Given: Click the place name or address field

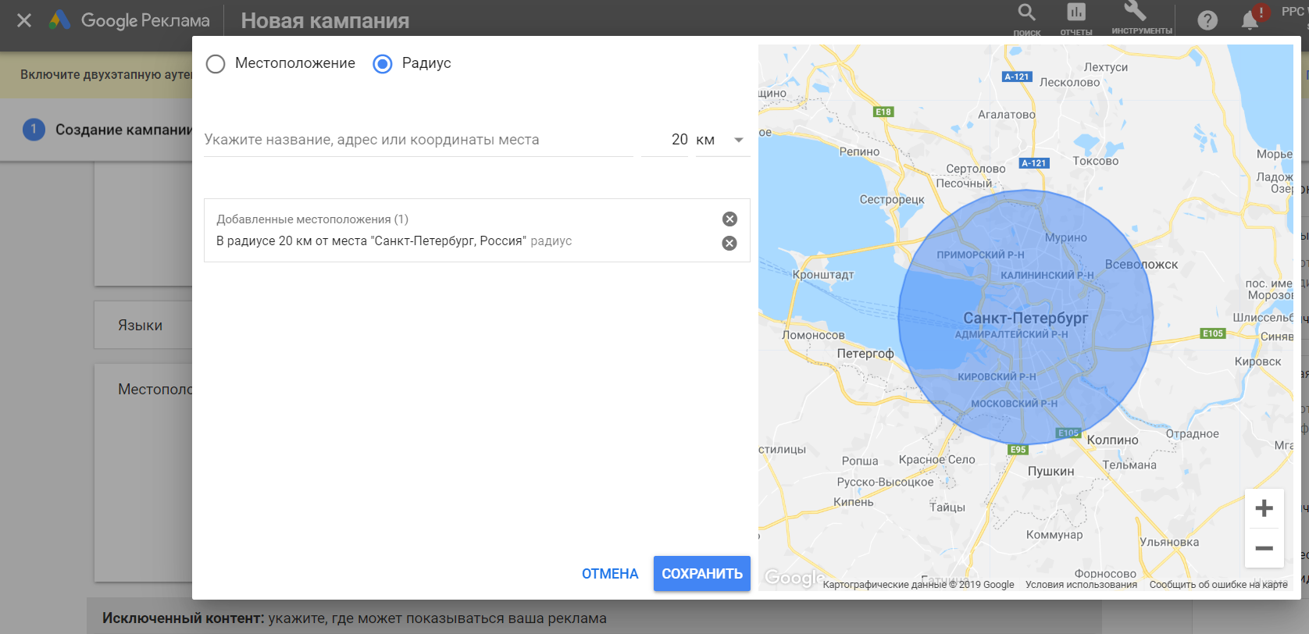Looking at the screenshot, I should 418,141.
